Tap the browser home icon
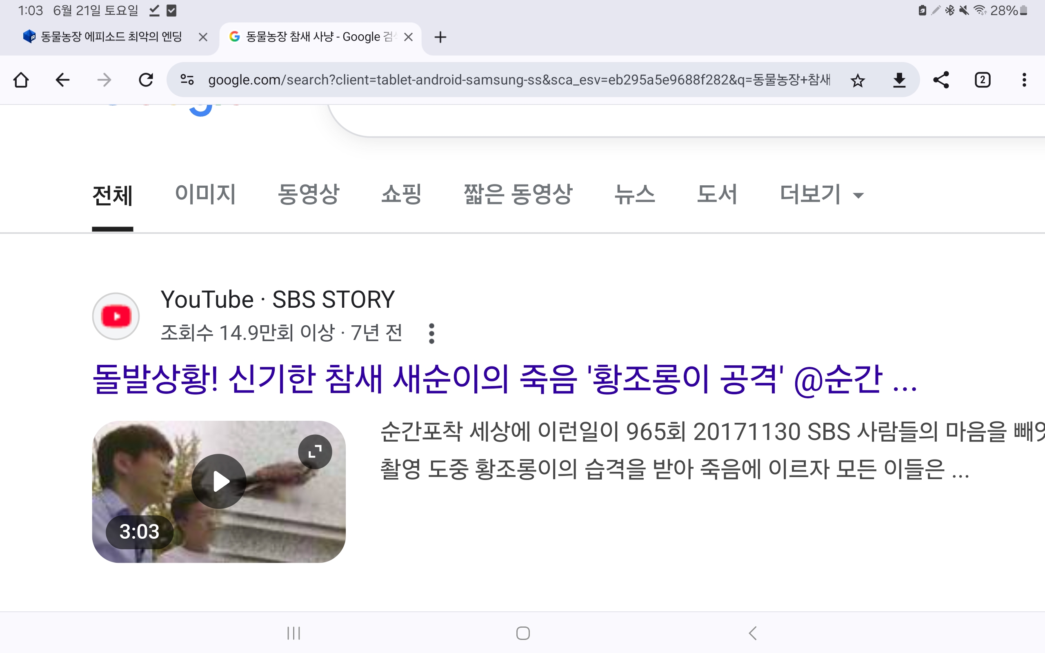This screenshot has height=653, width=1045. [x=21, y=80]
